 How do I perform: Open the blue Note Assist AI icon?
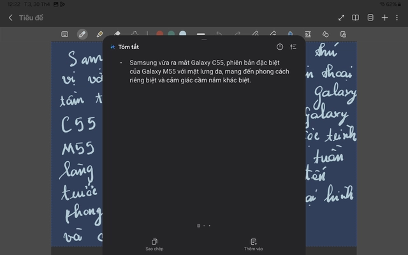291,33
